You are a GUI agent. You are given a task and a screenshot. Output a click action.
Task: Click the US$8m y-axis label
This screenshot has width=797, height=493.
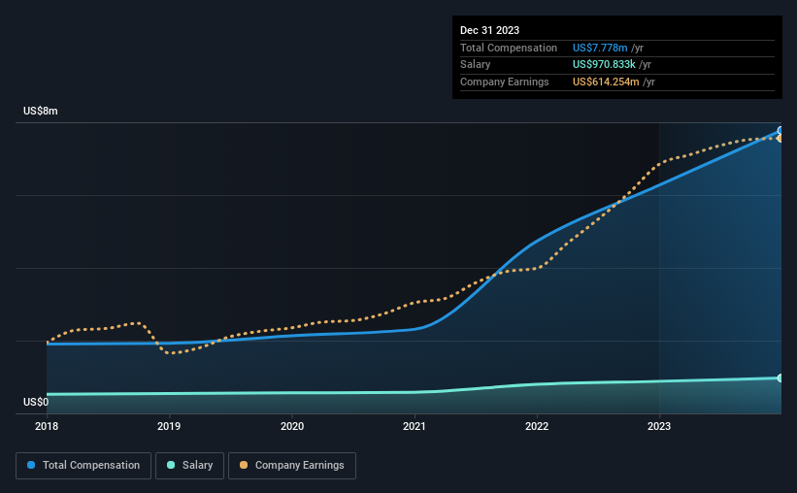pos(41,112)
